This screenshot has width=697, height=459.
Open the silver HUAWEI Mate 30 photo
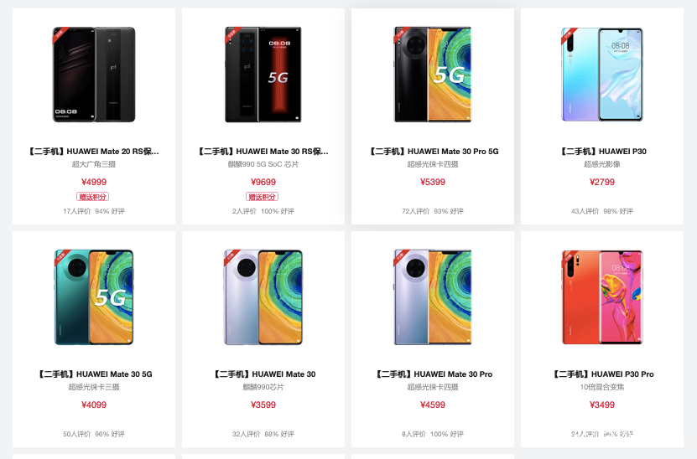pyautogui.click(x=263, y=297)
